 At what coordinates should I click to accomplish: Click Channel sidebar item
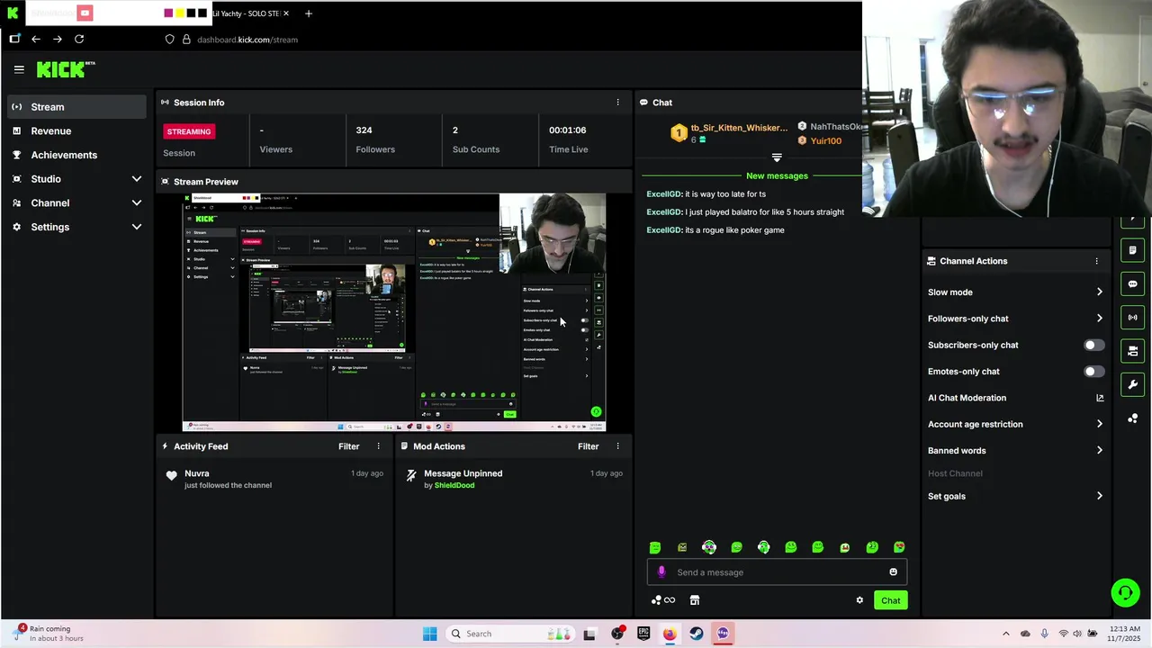point(50,203)
